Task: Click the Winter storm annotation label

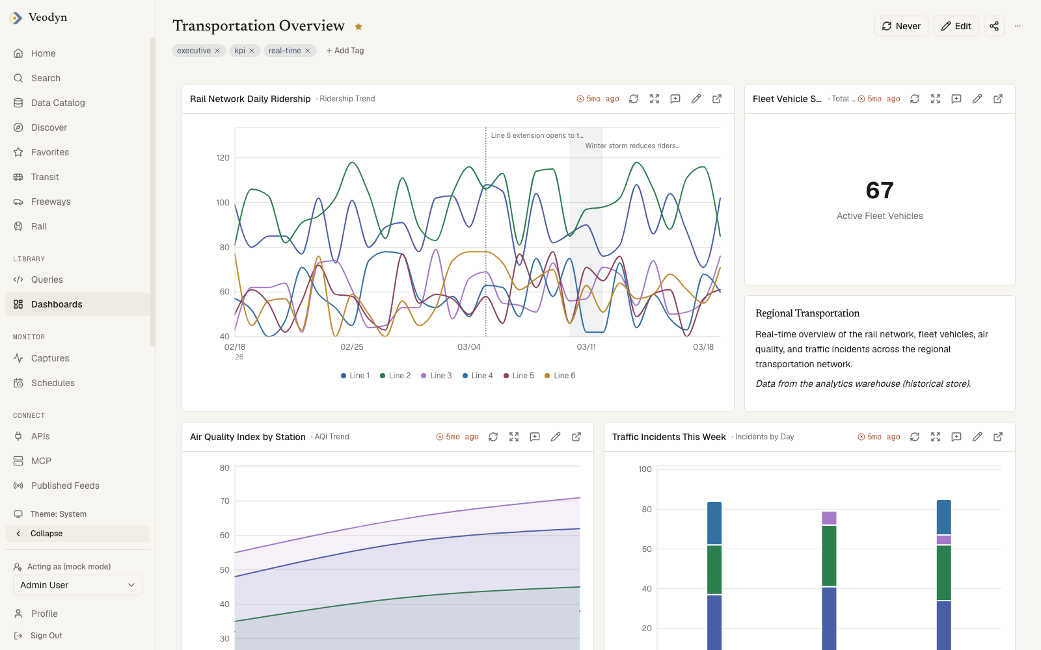Action: 632,146
